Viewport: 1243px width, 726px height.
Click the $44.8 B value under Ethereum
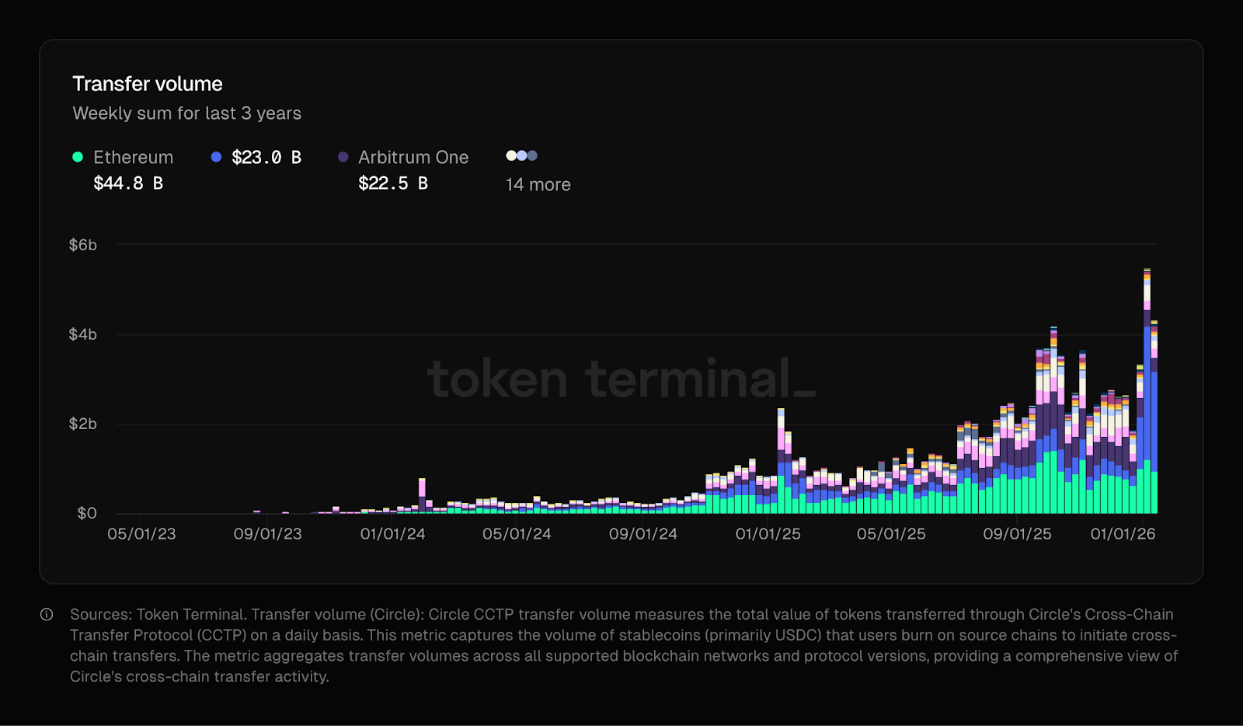click(128, 183)
